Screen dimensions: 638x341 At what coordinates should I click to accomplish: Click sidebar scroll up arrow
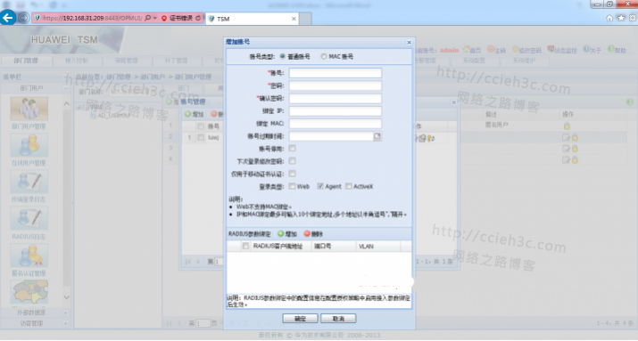(x=67, y=104)
